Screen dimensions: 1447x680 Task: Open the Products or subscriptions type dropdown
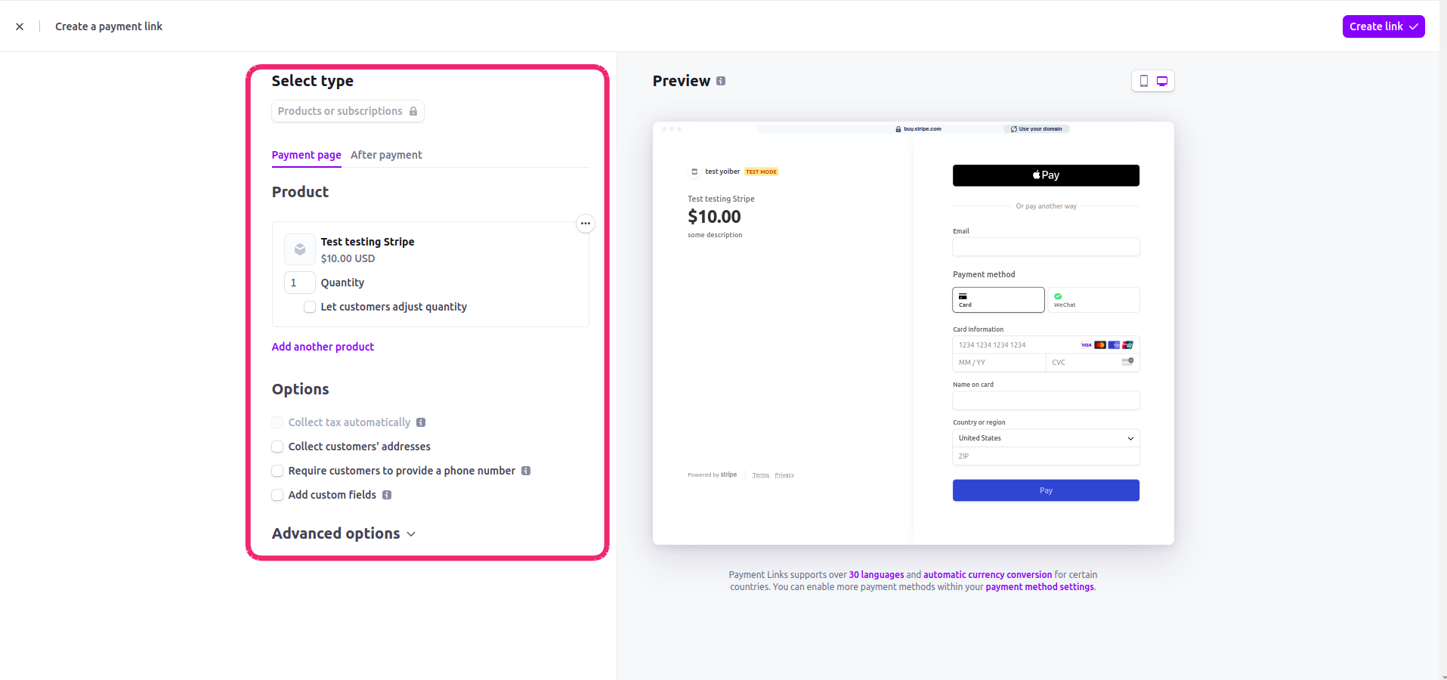pyautogui.click(x=348, y=111)
